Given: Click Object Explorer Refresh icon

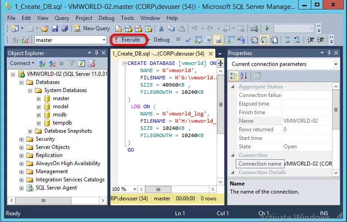Looking at the screenshot, I should 81,64.
